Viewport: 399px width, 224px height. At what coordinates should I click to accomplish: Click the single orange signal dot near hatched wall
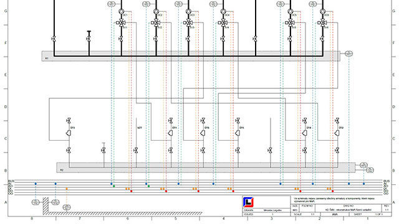(x=67, y=189)
